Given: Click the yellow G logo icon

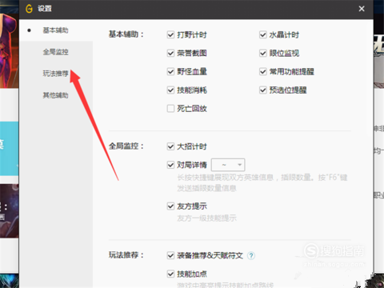Looking at the screenshot, I should point(29,9).
